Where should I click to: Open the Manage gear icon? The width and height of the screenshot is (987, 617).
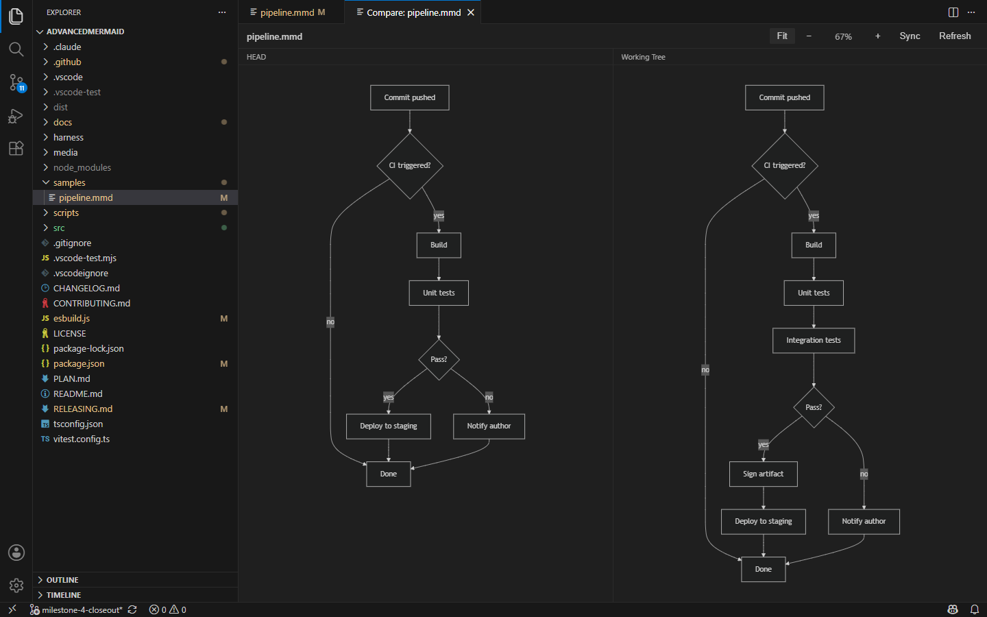[x=16, y=585]
